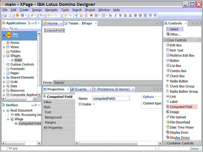This screenshot has height=155, width=203.
Task: Expand the Shared Elements node
Action: click(x=4, y=78)
